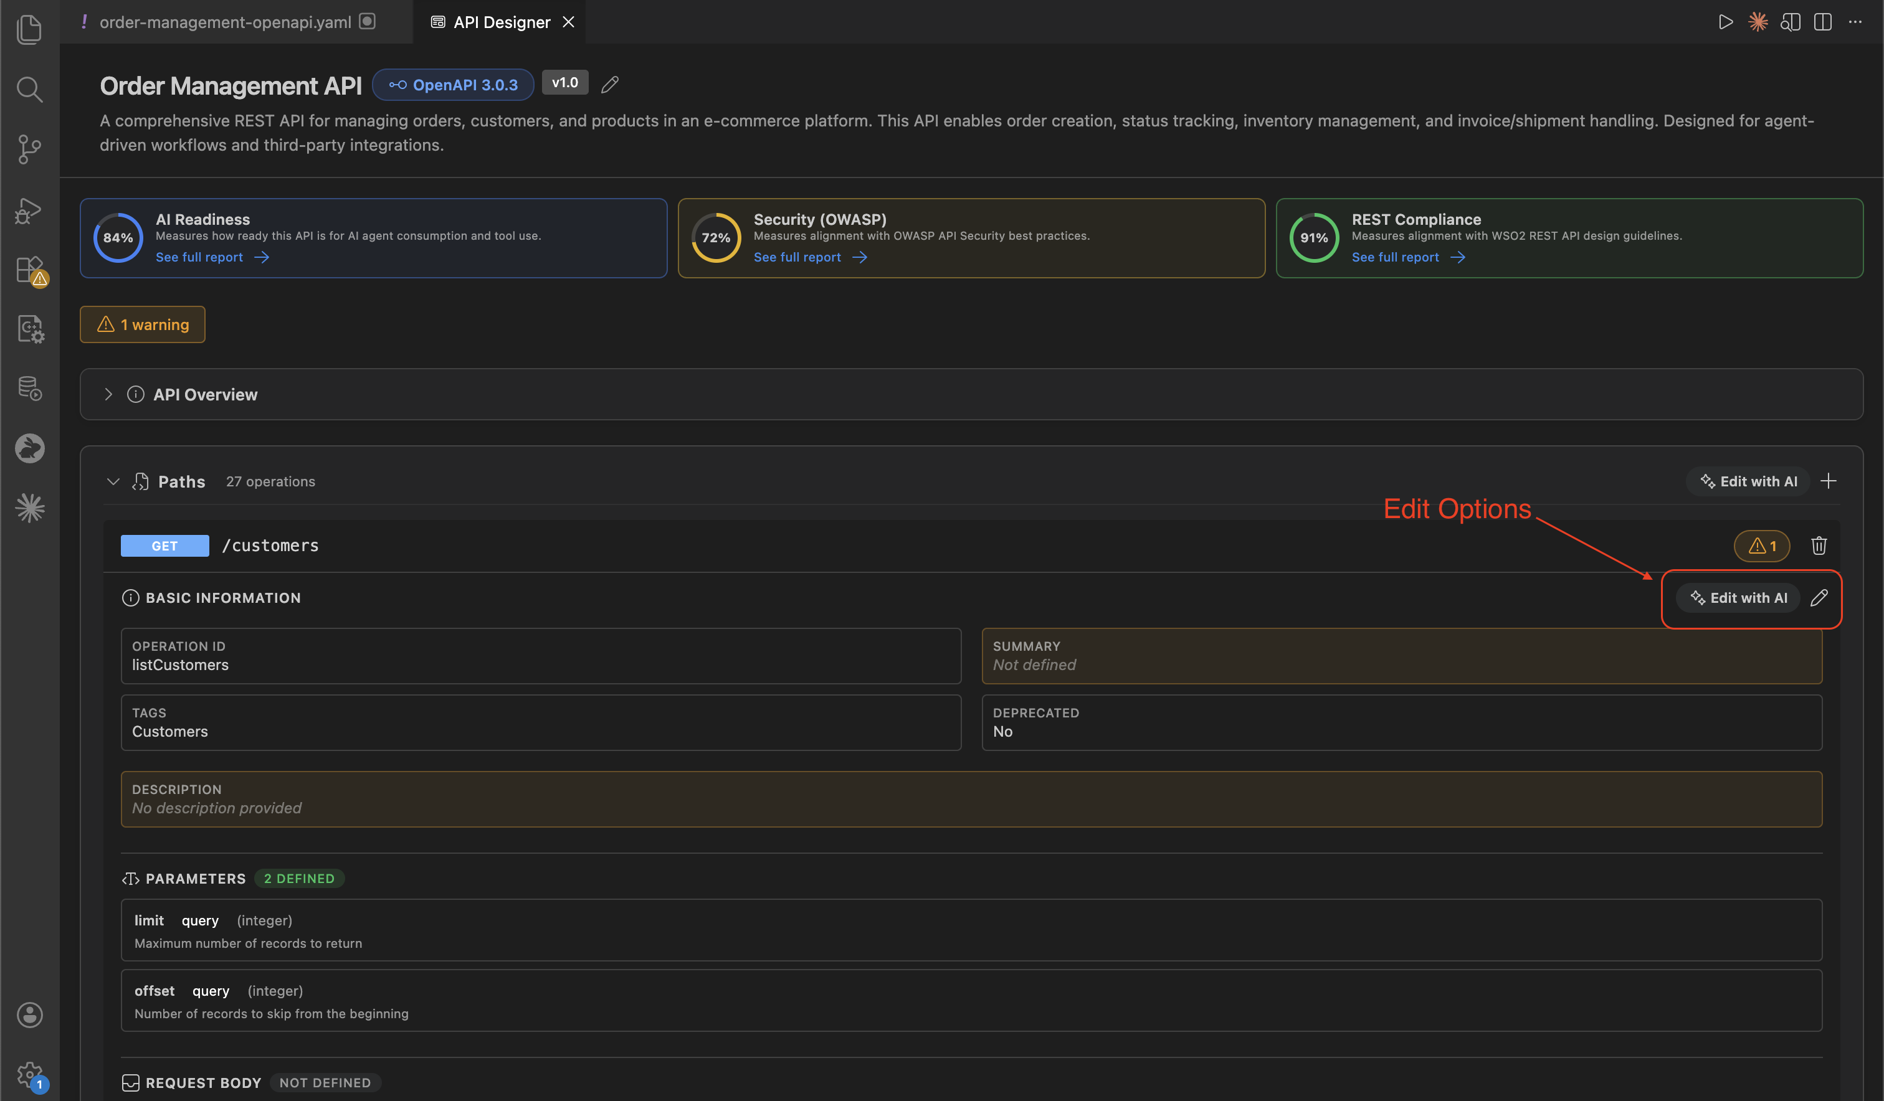Open the Search view in the activity bar
Image resolution: width=1884 pixels, height=1101 pixels.
[x=29, y=89]
